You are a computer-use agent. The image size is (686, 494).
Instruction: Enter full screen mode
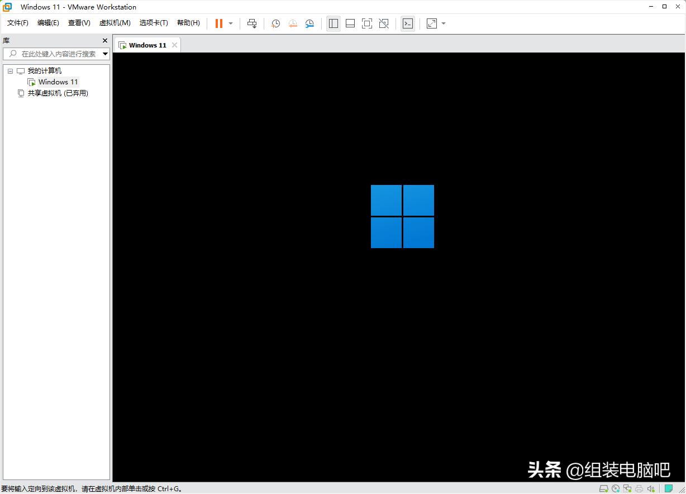[x=367, y=23]
